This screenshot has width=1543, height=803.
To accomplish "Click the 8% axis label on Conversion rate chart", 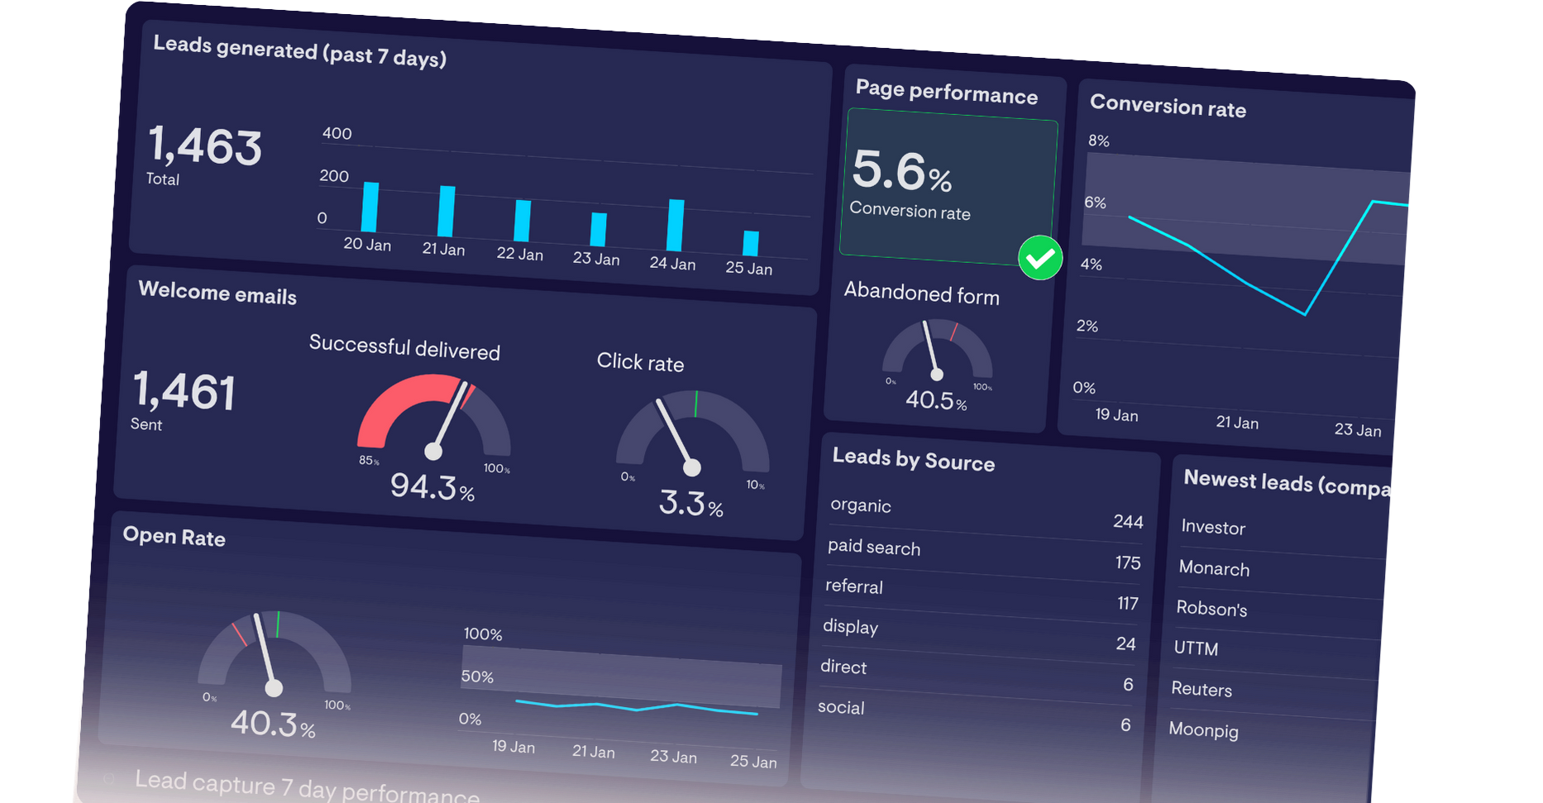I will pyautogui.click(x=1099, y=141).
